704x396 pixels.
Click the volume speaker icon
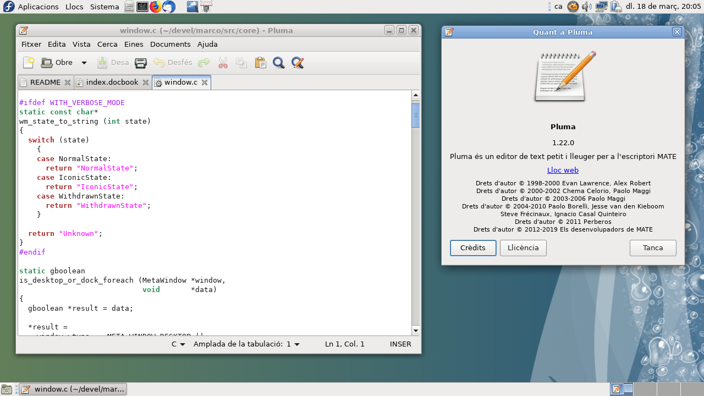point(587,7)
